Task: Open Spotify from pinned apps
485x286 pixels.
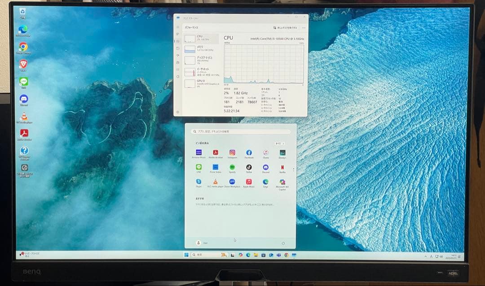Action: pos(232,167)
